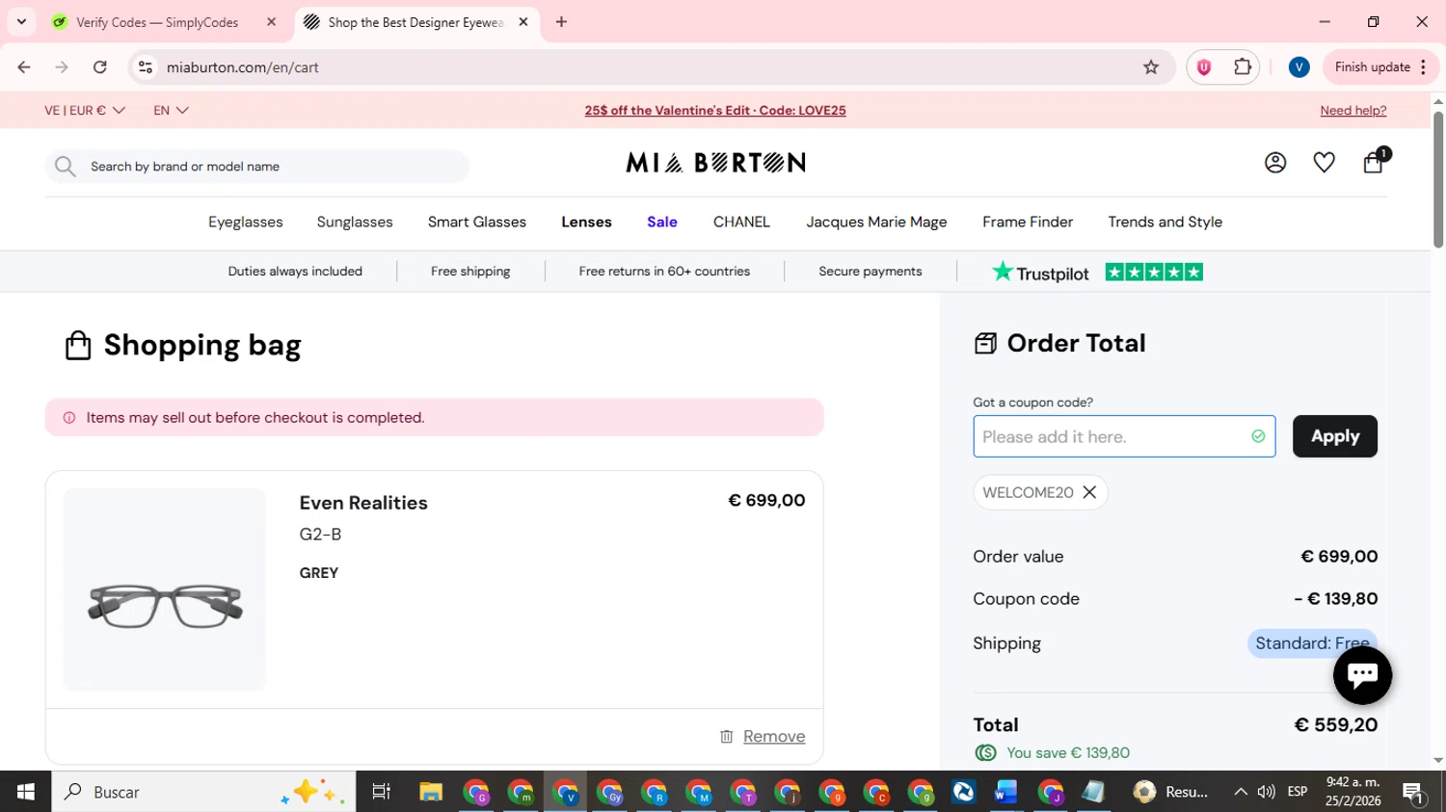
Task: Click the coupon code input field
Action: [x=1124, y=436]
